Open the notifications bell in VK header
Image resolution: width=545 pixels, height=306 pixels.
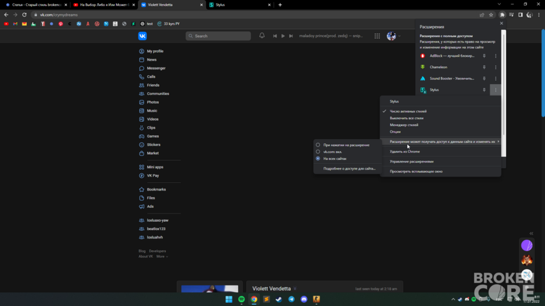click(262, 36)
